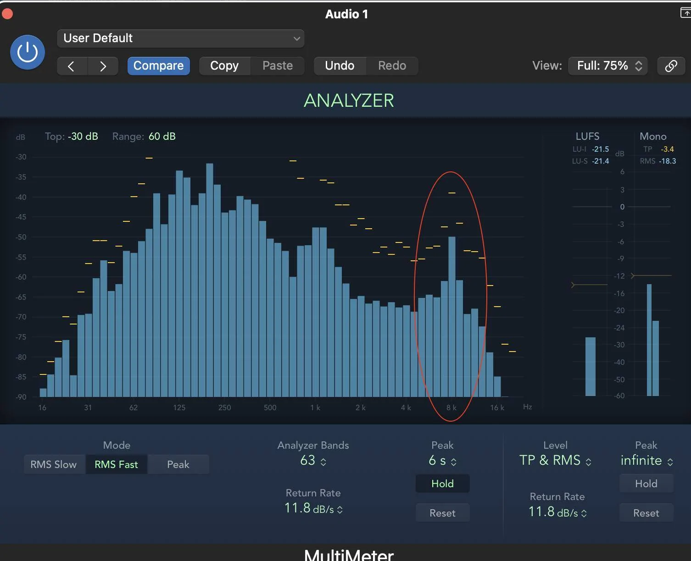Click the top-right window popout icon
Viewport: 691px width, 561px height.
pyautogui.click(x=685, y=13)
